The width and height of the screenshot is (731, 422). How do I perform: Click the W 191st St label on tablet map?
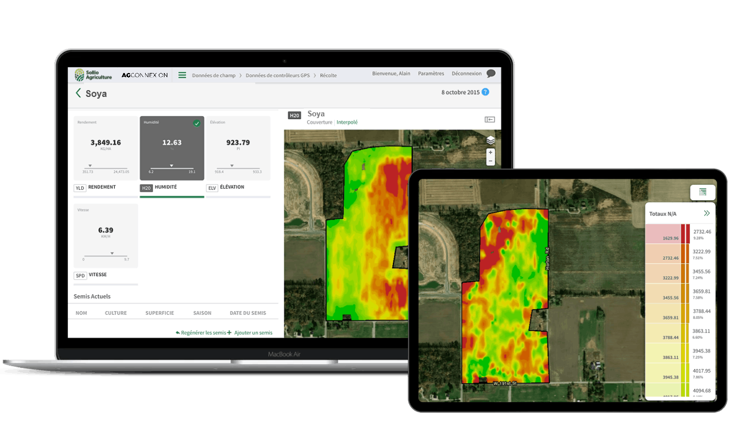pyautogui.click(x=505, y=384)
